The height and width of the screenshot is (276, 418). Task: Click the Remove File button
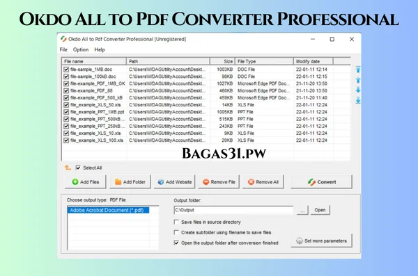219,182
